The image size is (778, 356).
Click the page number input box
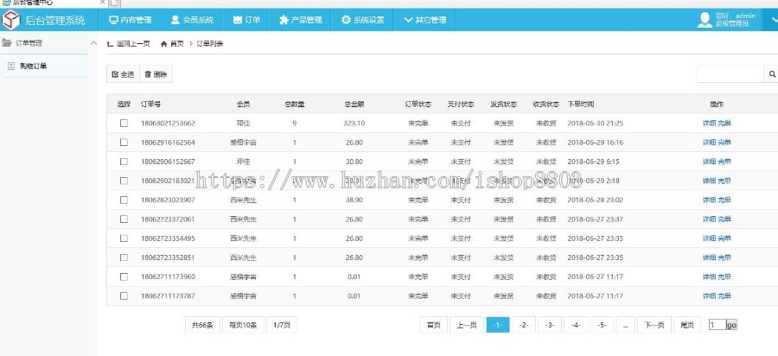point(717,325)
